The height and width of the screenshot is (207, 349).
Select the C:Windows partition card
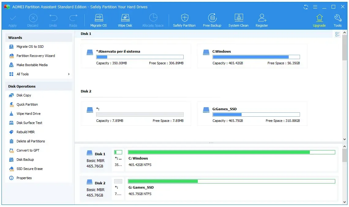click(252, 56)
